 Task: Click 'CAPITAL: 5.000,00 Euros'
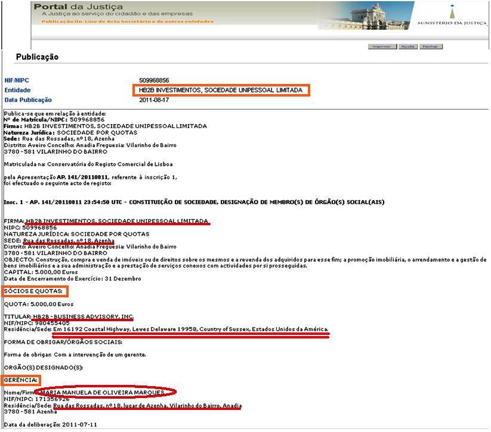click(x=41, y=272)
